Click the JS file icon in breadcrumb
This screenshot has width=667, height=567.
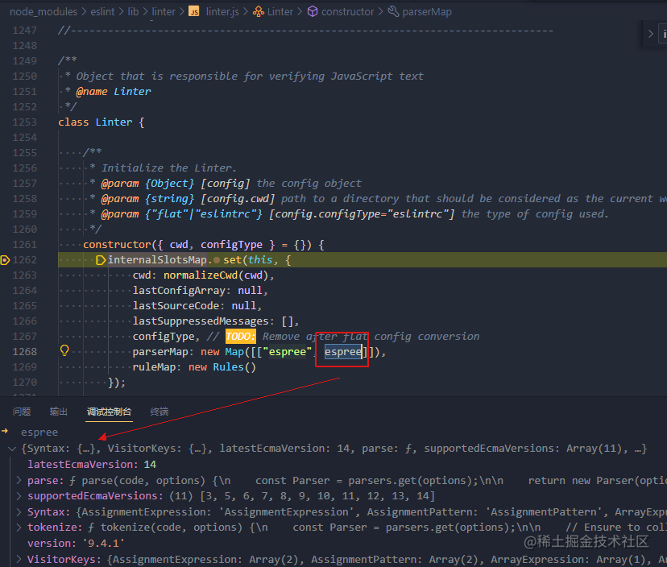coord(194,12)
